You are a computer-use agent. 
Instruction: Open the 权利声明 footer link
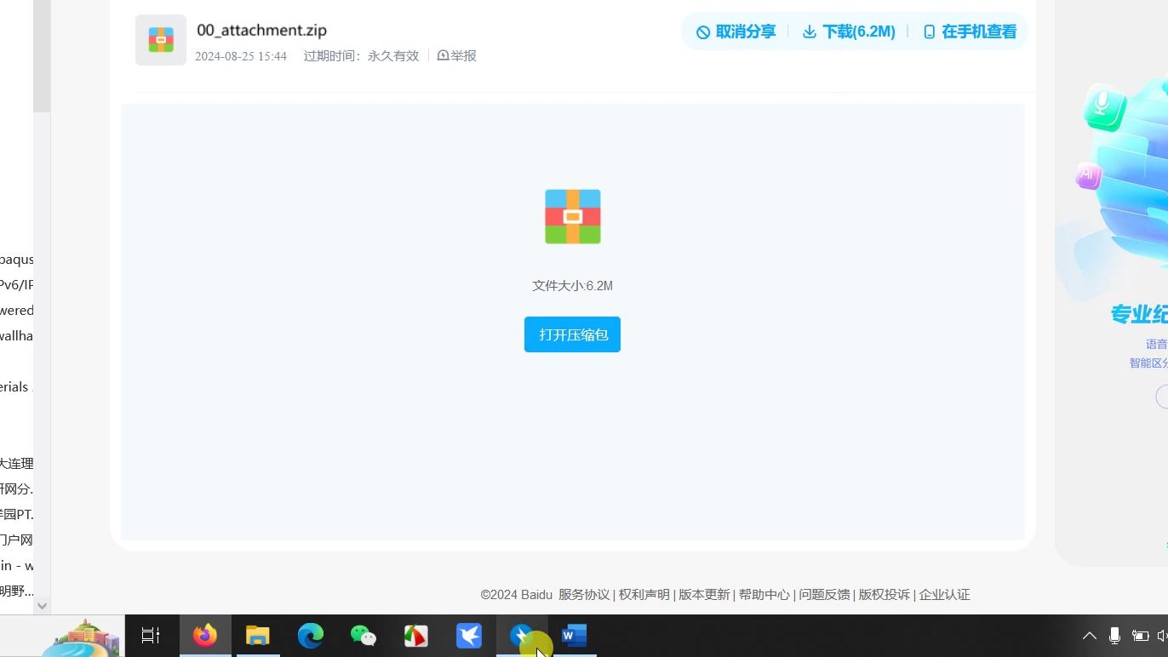[x=644, y=595]
